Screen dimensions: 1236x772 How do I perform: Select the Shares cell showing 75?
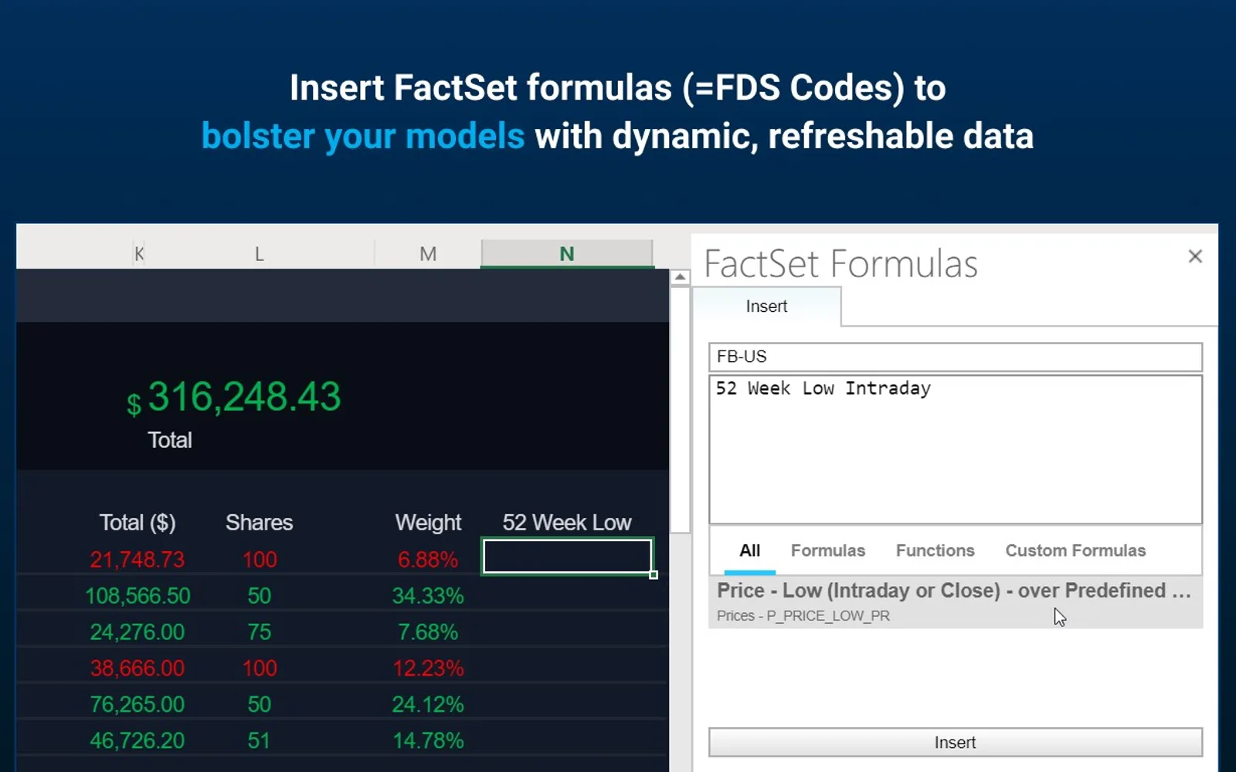tap(260, 632)
